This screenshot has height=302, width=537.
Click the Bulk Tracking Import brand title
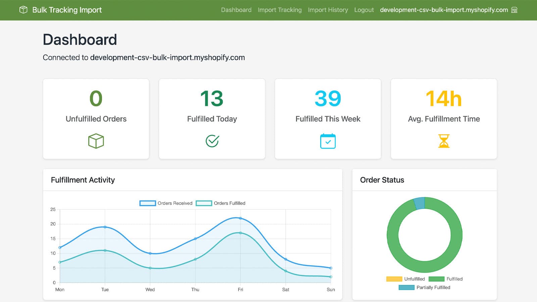[x=67, y=10]
